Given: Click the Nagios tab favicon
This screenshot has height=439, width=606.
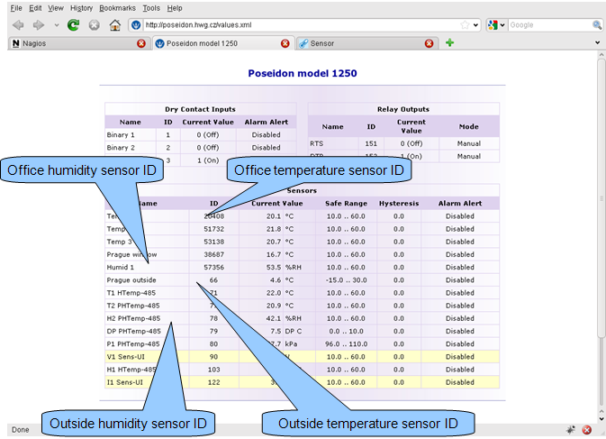Looking at the screenshot, I should pos(16,43).
